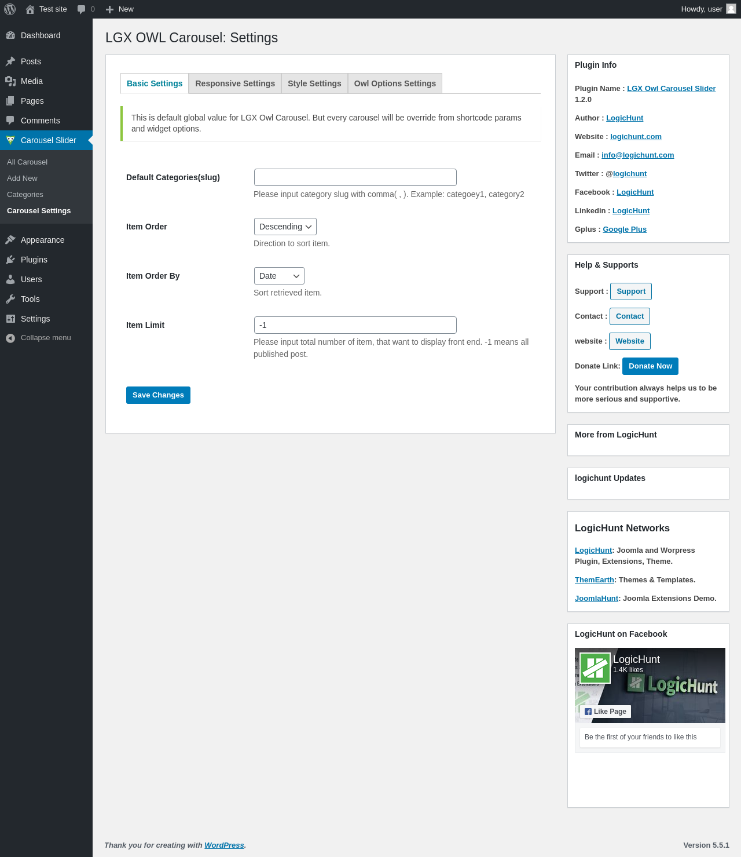
Task: Select Add New in Carousel submenu
Action: coord(22,178)
